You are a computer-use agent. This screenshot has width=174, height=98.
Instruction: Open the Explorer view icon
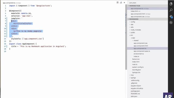pos(171,4)
